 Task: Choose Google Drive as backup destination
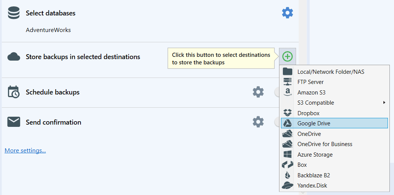click(x=335, y=123)
